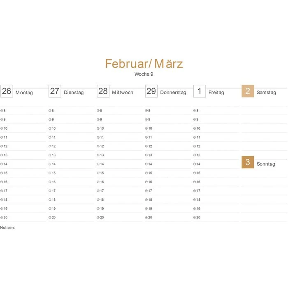This screenshot has height=288, width=288.
Task: Click the clock icon at 18 under Freitag
Action: [x=194, y=200]
